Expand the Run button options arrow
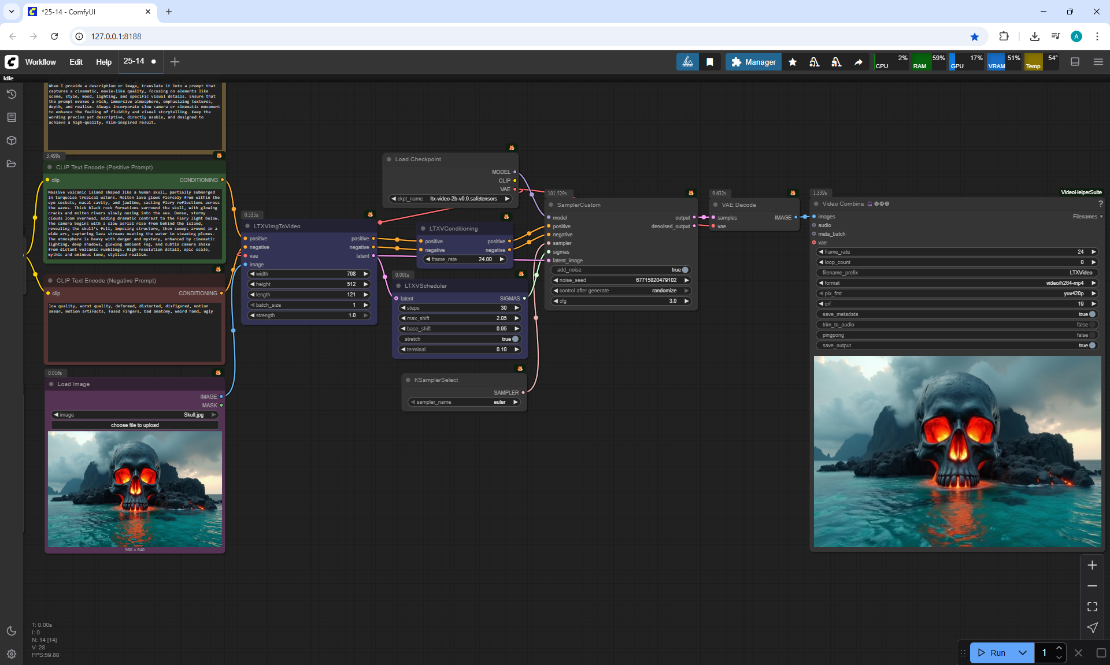1110x665 pixels. point(1022,653)
